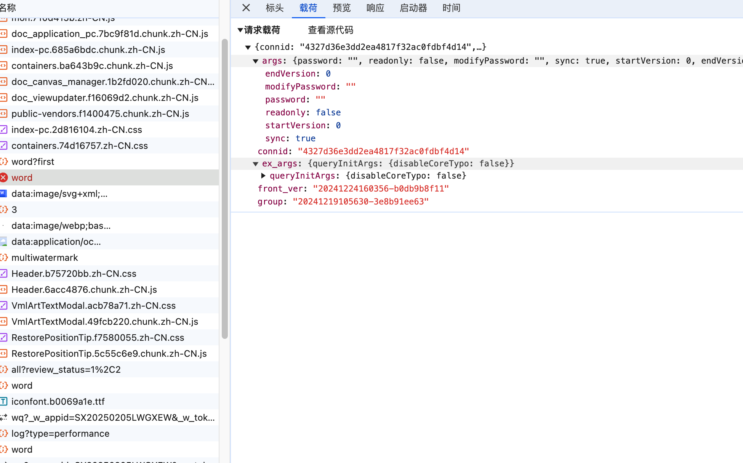Open the 时间 tab
Image resolution: width=743 pixels, height=463 pixels.
[452, 8]
